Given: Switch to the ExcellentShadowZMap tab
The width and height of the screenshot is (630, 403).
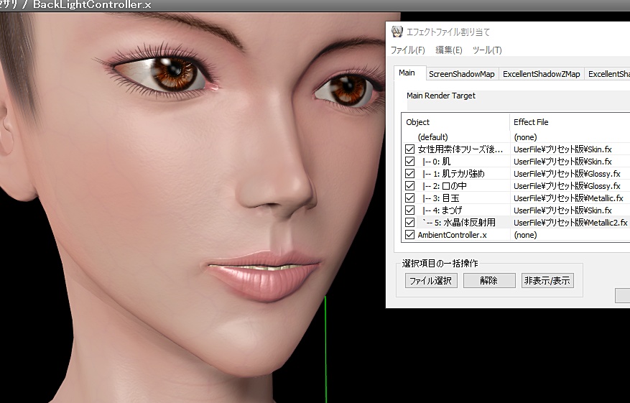Looking at the screenshot, I should 541,74.
